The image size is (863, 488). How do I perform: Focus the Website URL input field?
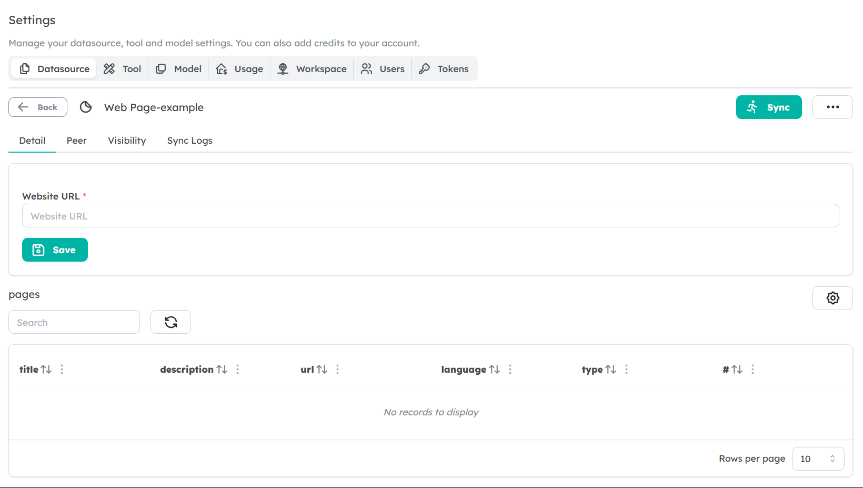pyautogui.click(x=430, y=216)
